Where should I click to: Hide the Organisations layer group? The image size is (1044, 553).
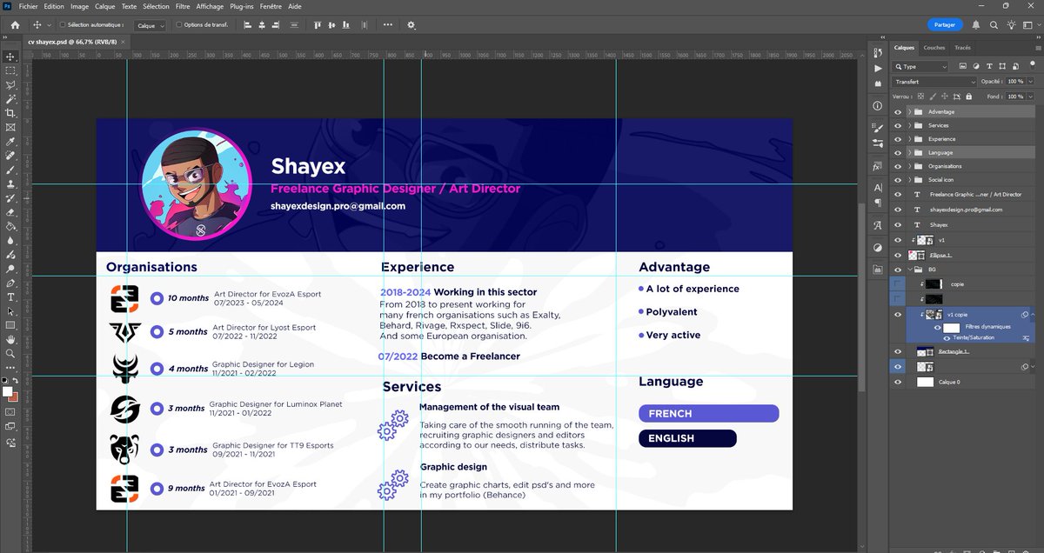pyautogui.click(x=898, y=166)
